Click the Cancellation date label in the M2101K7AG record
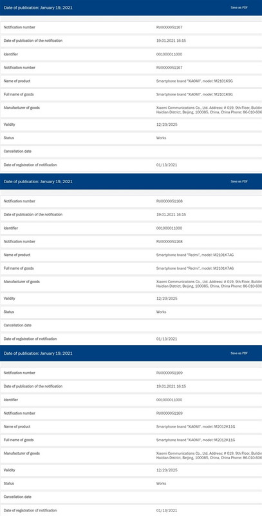Screen dimensions: 262x516 [18, 325]
